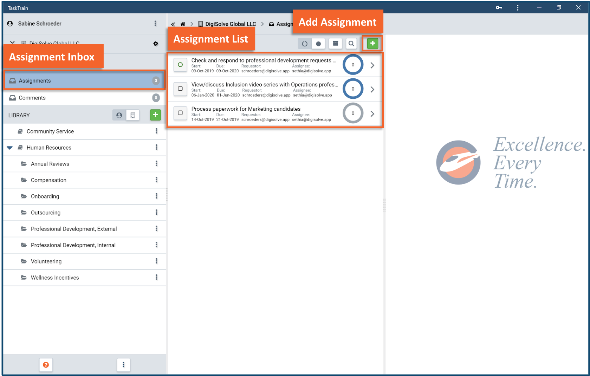Open the Comments inbox
This screenshot has height=376, width=590.
click(84, 98)
